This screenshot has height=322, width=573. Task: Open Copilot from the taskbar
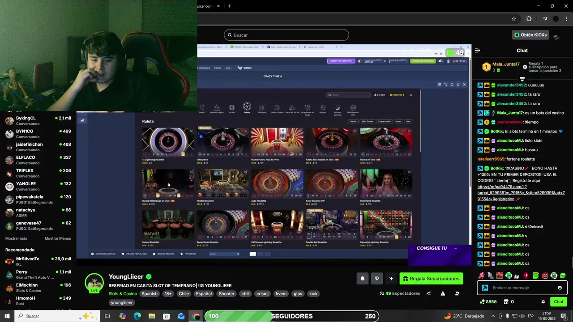coord(122,316)
